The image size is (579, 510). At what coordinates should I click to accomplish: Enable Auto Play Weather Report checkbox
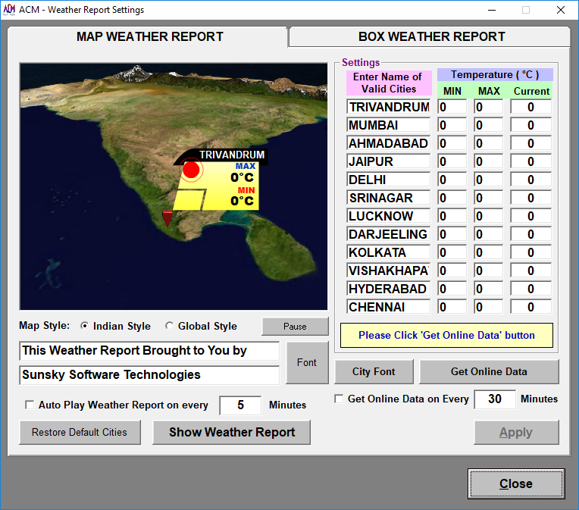tap(30, 405)
